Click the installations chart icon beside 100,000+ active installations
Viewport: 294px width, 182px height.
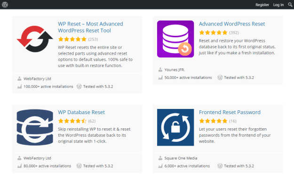tap(19, 86)
